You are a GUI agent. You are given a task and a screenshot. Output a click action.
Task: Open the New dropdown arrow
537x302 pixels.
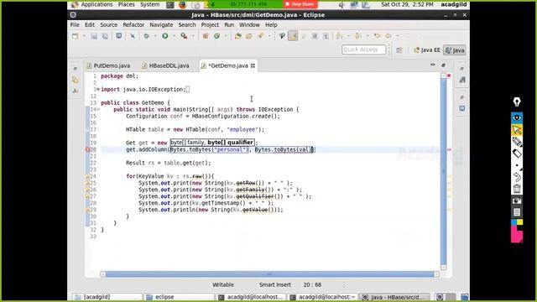(x=84, y=36)
